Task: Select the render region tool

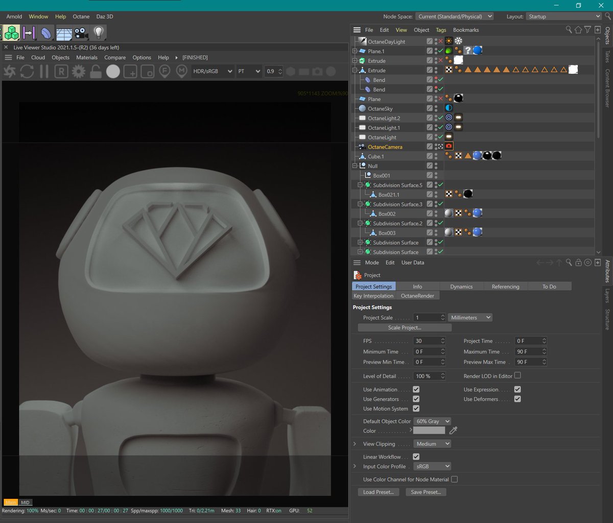Action: 61,72
